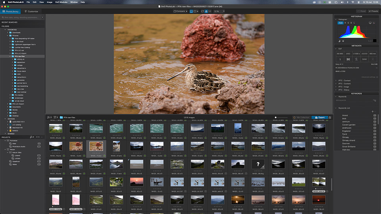Open the Compare mode dropdown arrow
This screenshot has height=214, width=381.
tap(187, 11)
